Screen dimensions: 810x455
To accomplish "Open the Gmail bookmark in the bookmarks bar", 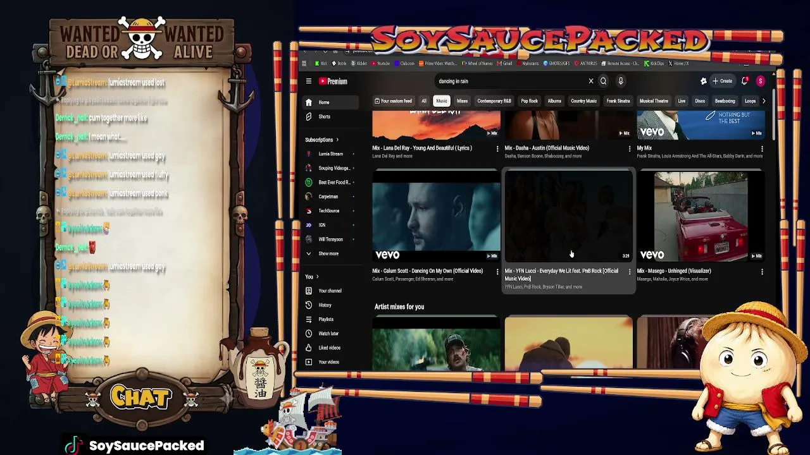I will tap(506, 63).
